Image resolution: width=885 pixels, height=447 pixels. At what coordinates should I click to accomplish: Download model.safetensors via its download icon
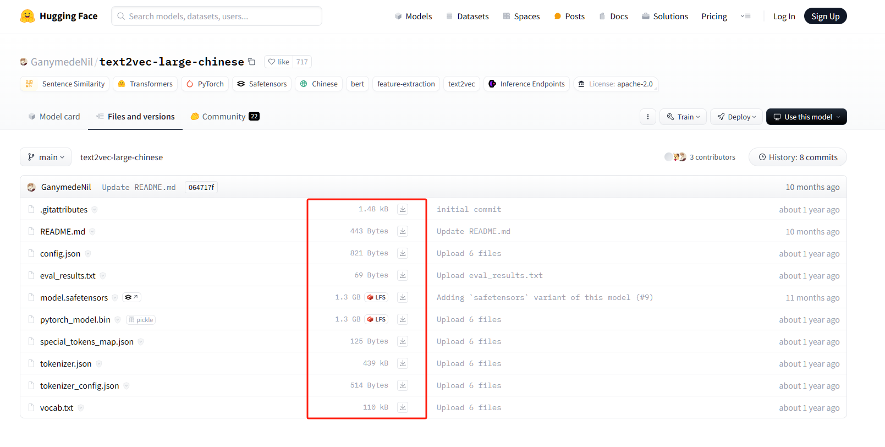click(403, 297)
